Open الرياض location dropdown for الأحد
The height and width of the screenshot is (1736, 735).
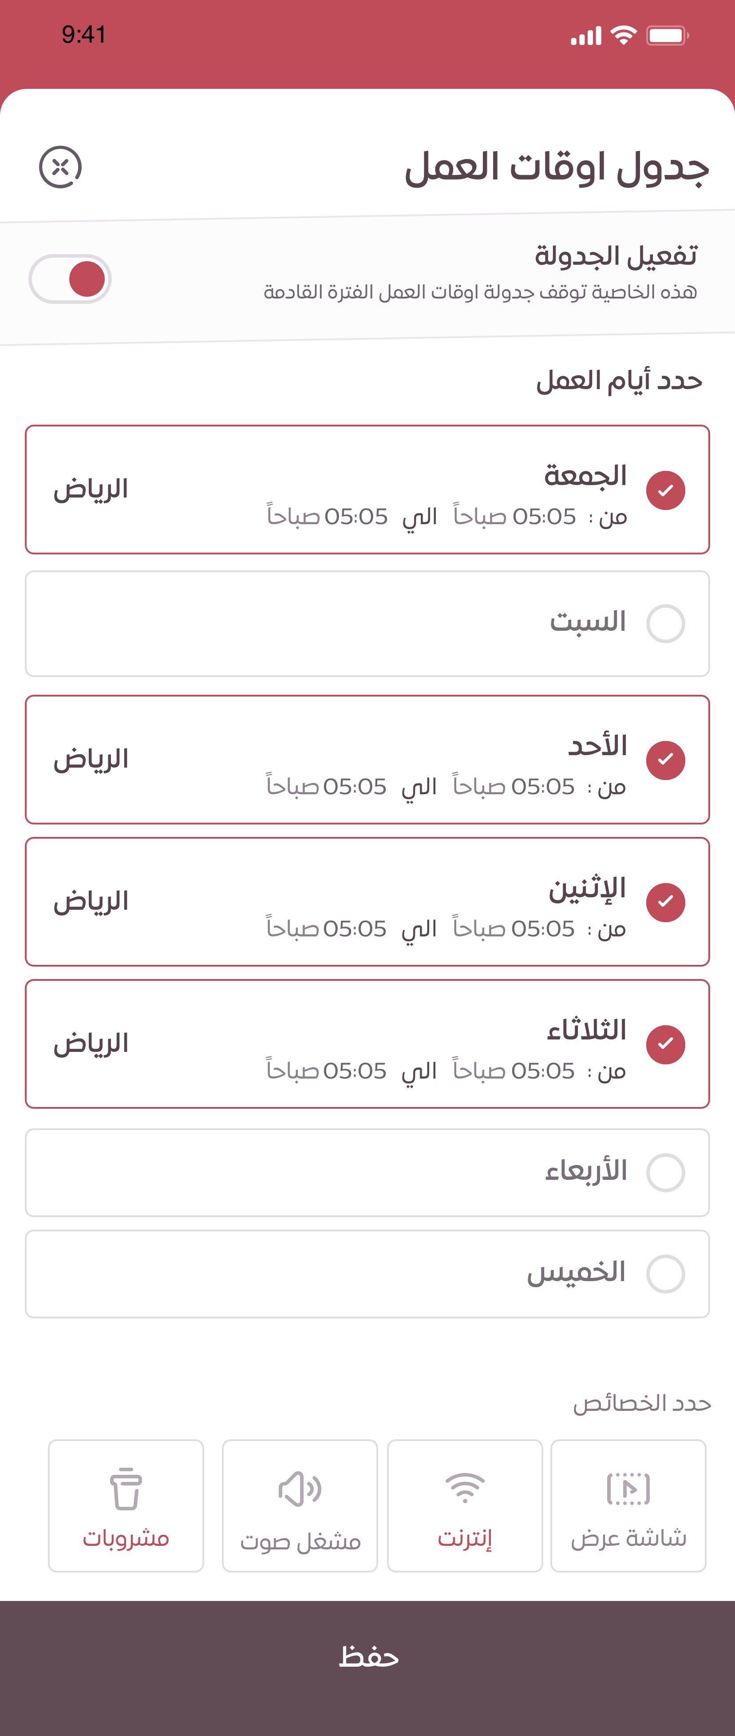pos(91,760)
